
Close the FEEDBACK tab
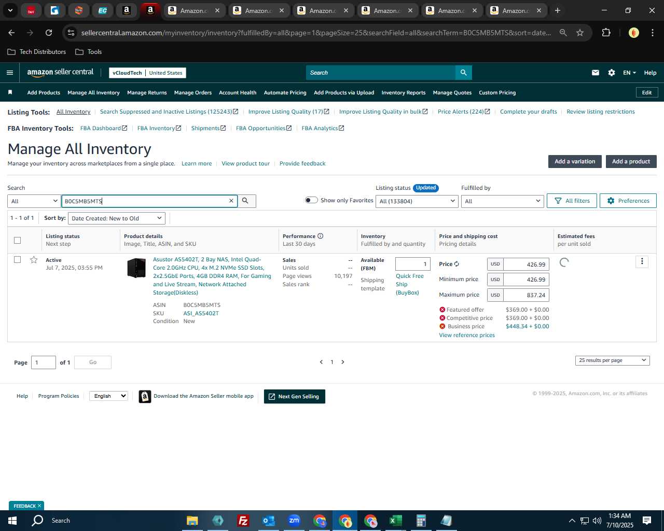(39, 506)
